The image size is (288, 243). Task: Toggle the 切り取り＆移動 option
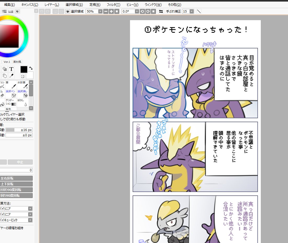pos(13,119)
